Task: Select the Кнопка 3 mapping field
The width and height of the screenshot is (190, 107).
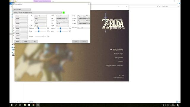Action: coord(21,21)
